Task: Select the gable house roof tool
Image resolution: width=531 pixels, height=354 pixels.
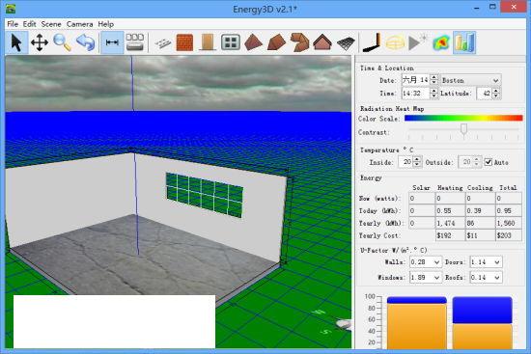Action: 322,42
